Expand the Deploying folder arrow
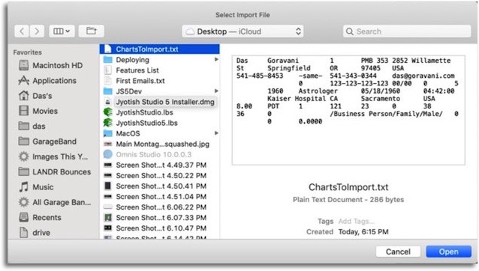The image size is (479, 271). [216, 60]
